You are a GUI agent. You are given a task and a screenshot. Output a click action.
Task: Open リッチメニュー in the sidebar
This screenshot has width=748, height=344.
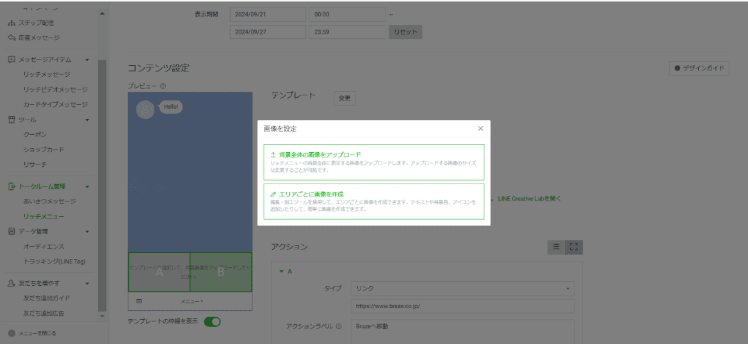coord(44,217)
